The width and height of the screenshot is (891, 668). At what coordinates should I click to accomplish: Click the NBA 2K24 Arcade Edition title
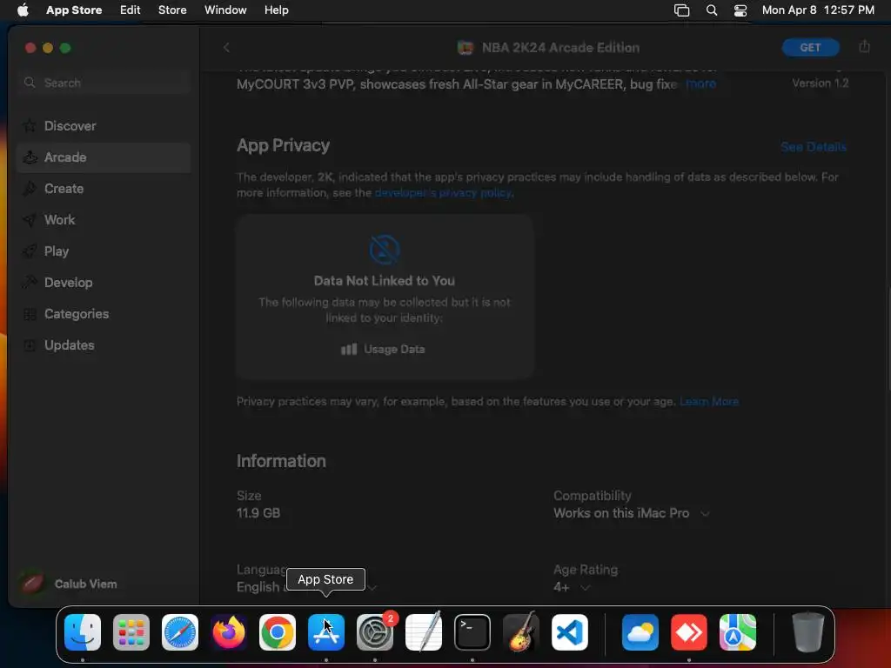[x=560, y=48]
